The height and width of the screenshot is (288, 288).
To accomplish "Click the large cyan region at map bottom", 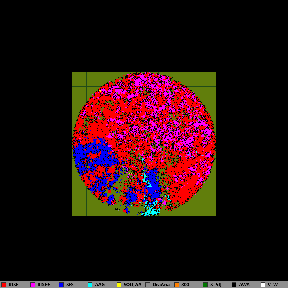I will (152, 211).
